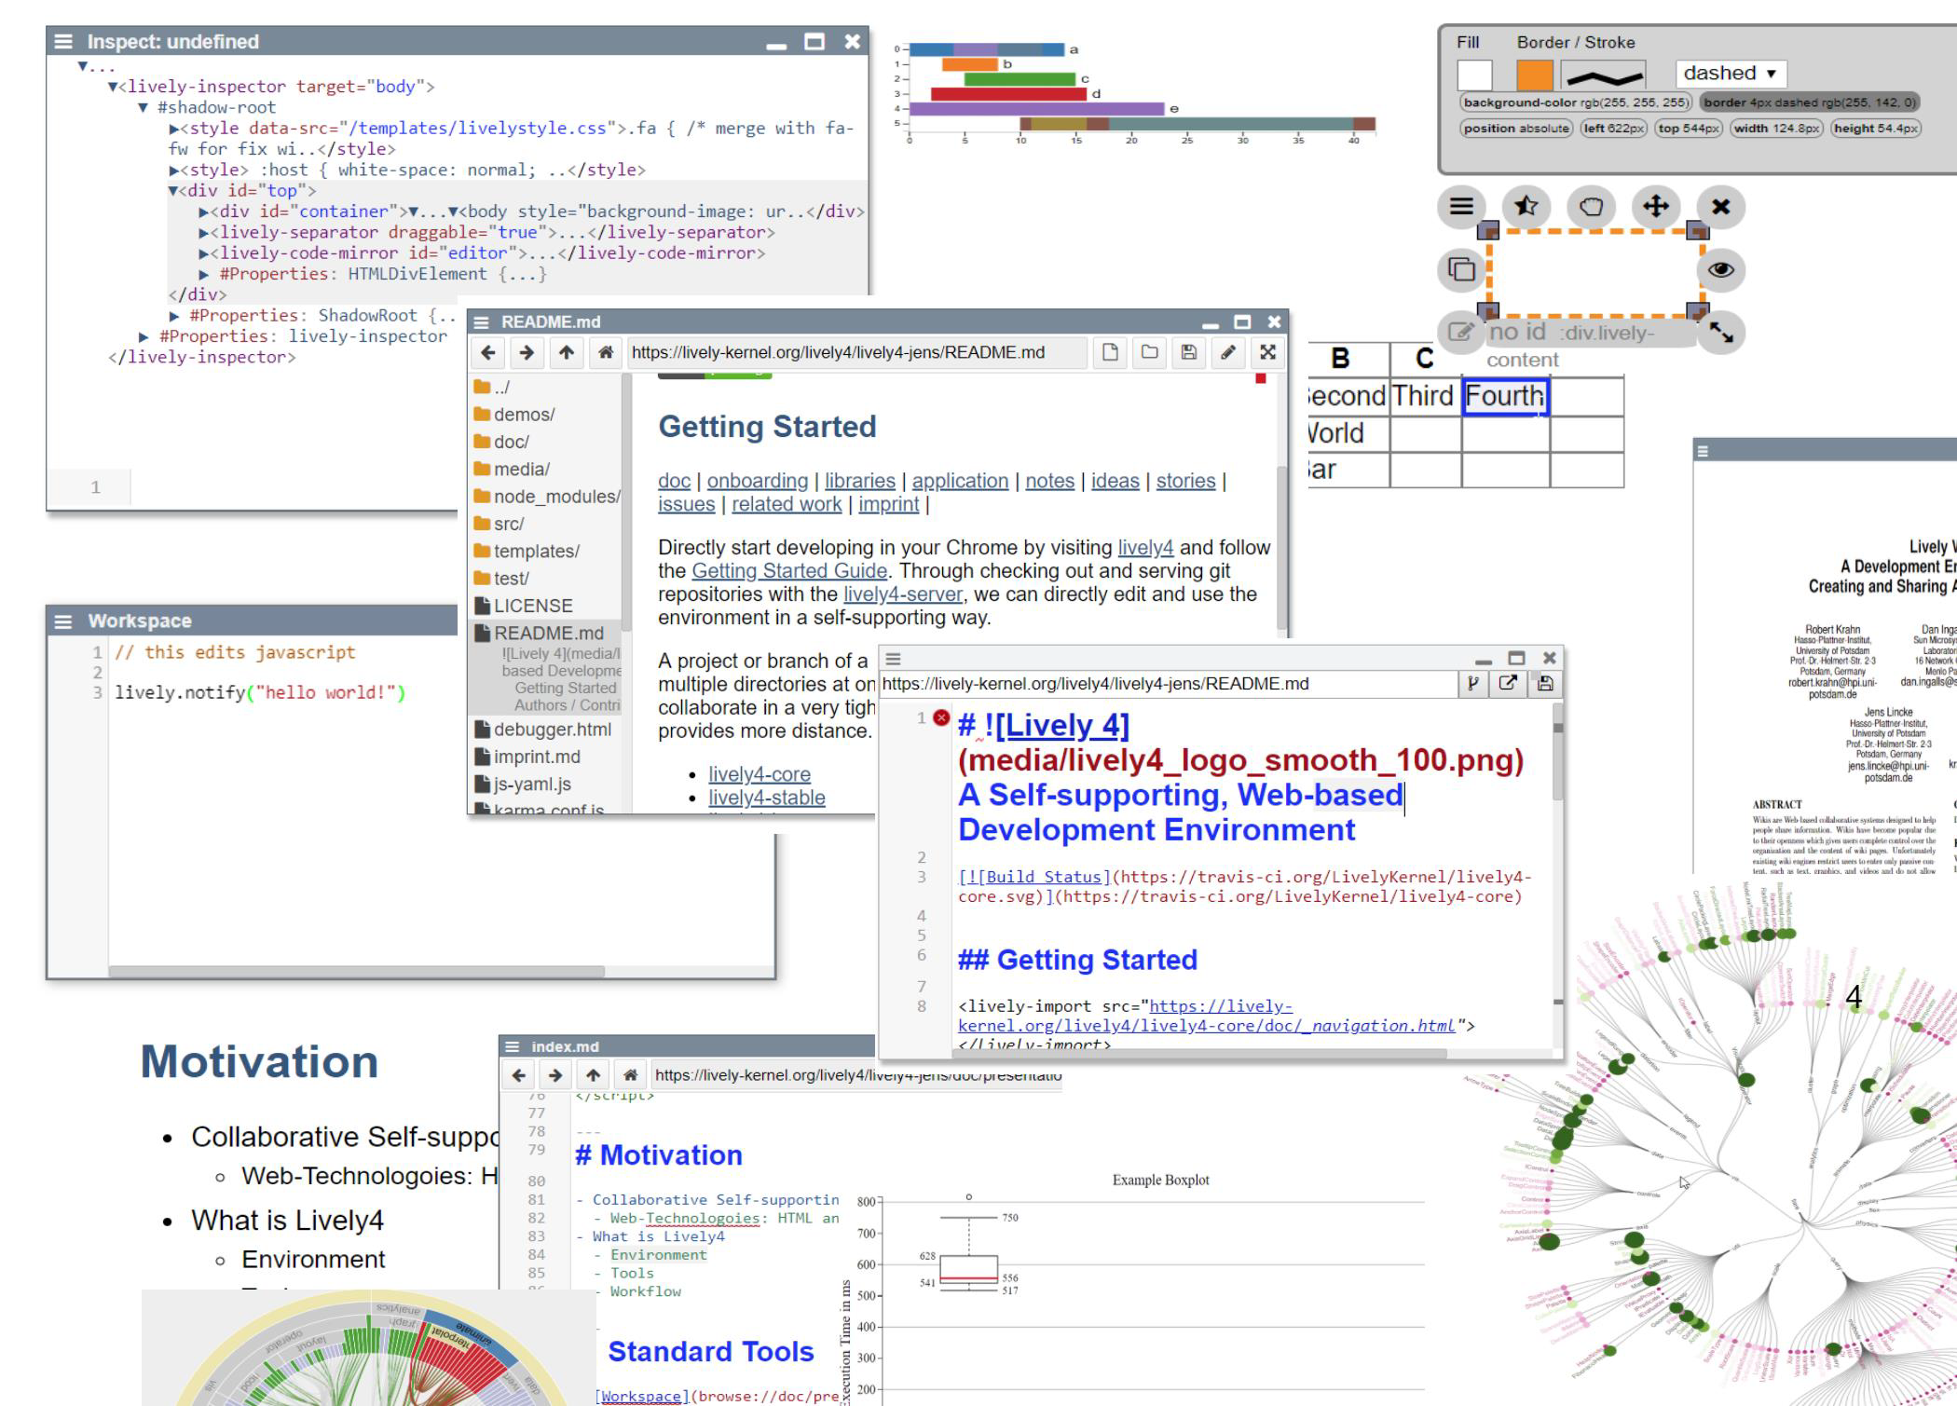Open the Workspace window hamburger menu
The image size is (1957, 1406).
[x=63, y=621]
